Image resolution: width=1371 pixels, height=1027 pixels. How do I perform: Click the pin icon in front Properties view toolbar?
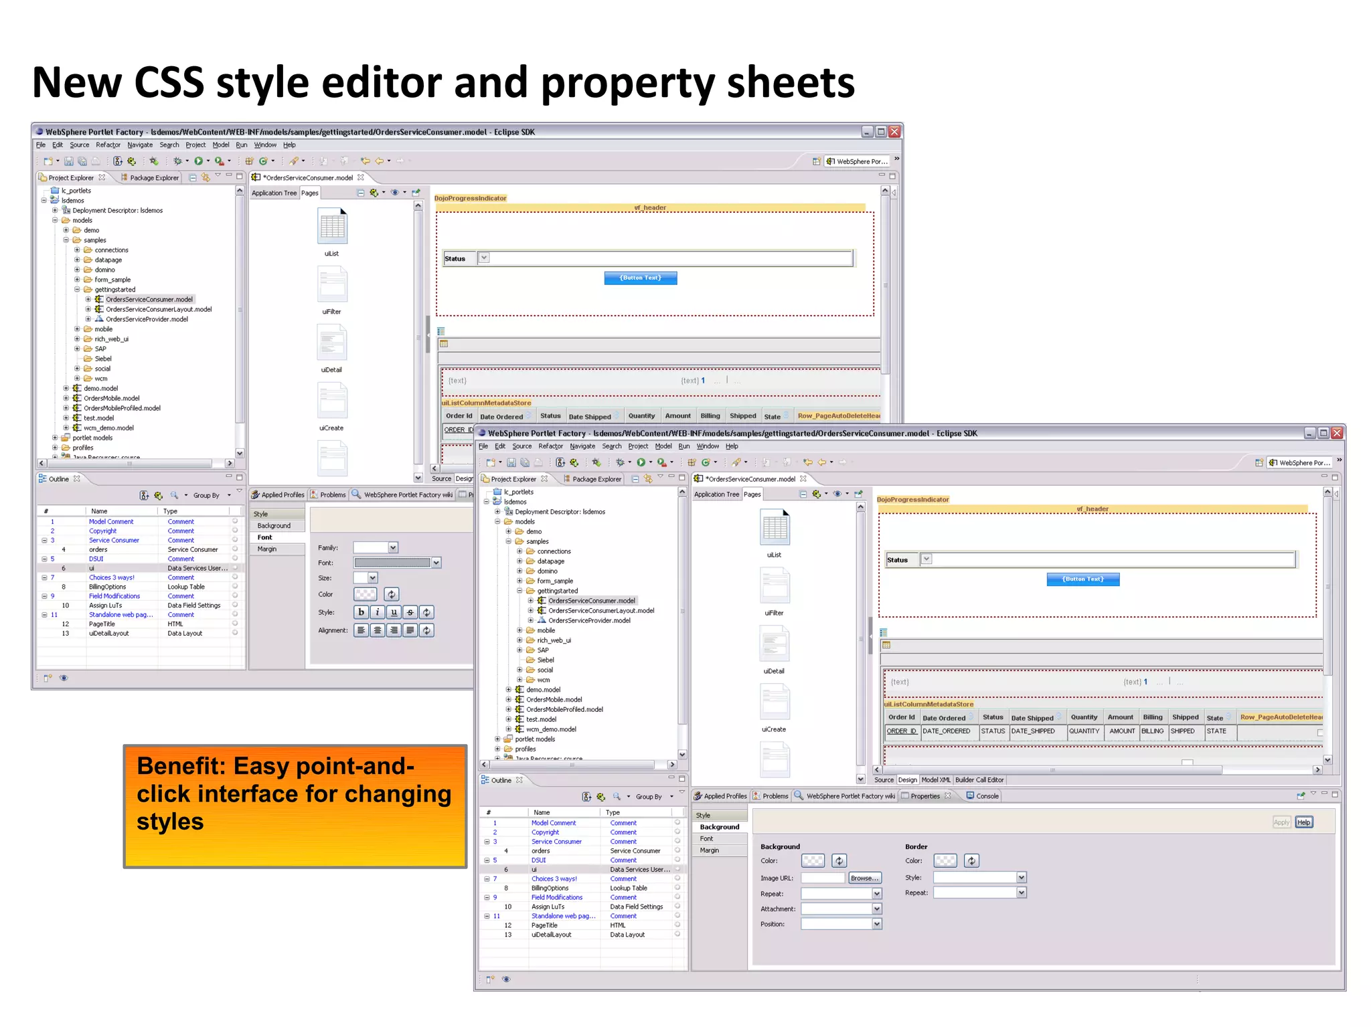1300,796
